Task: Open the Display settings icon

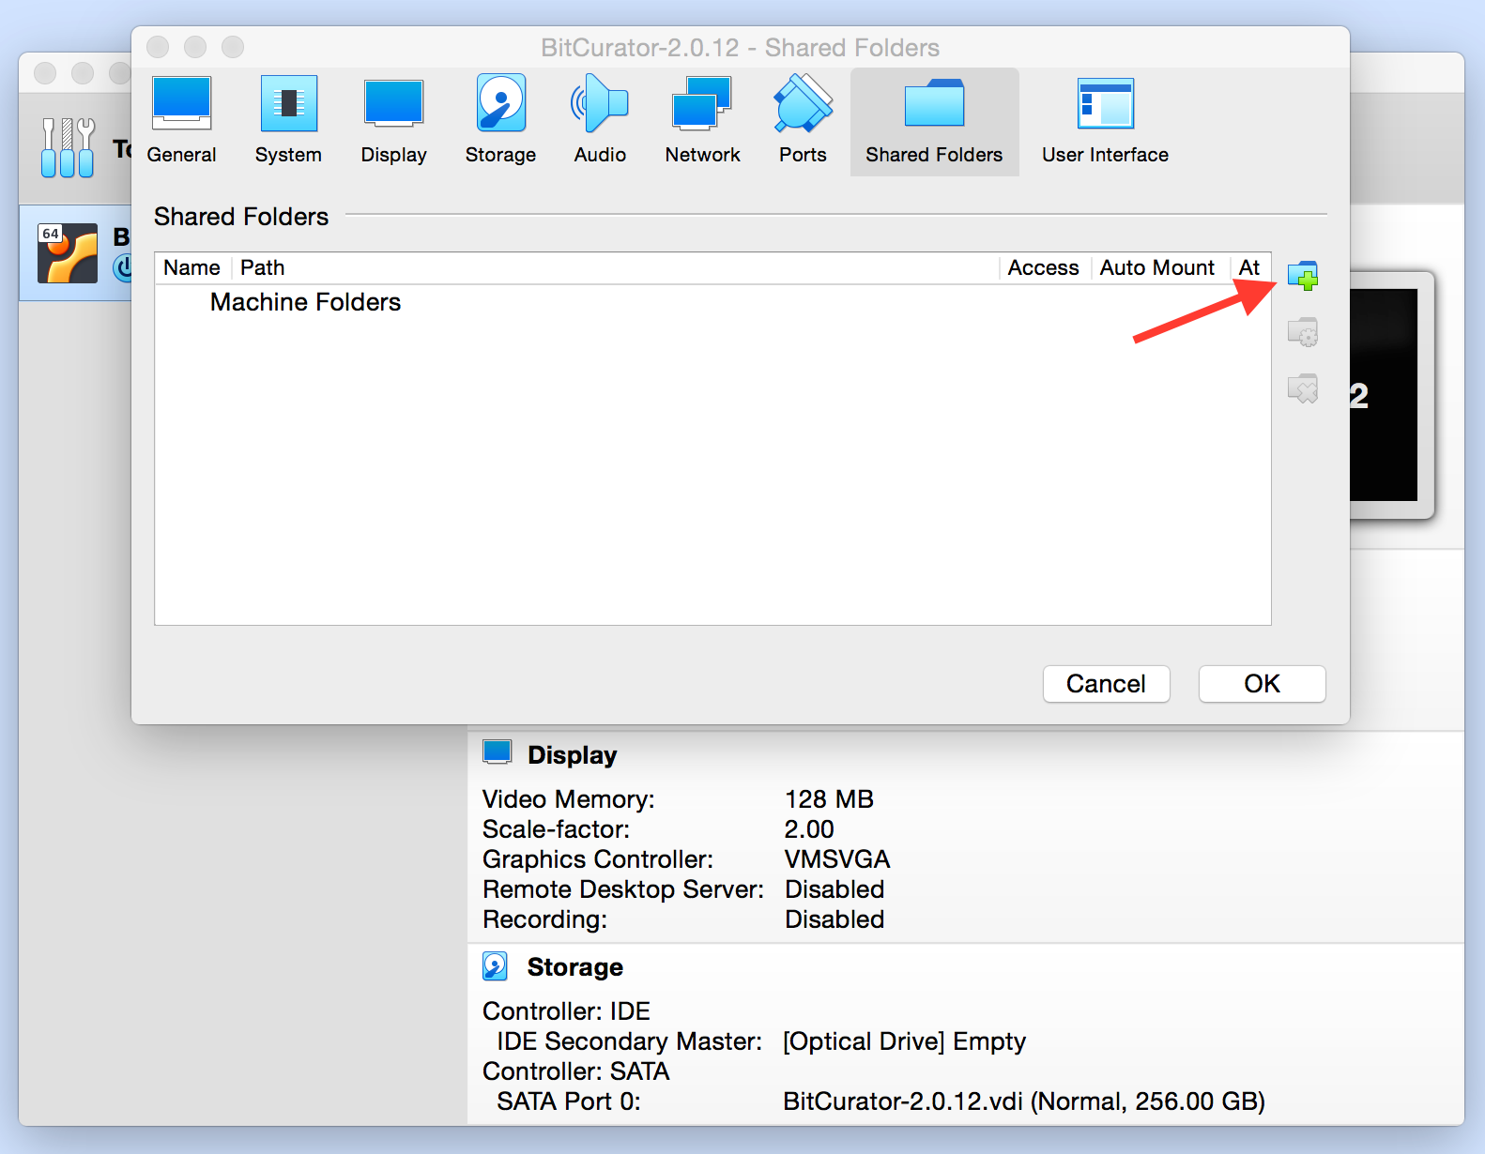Action: click(x=393, y=103)
